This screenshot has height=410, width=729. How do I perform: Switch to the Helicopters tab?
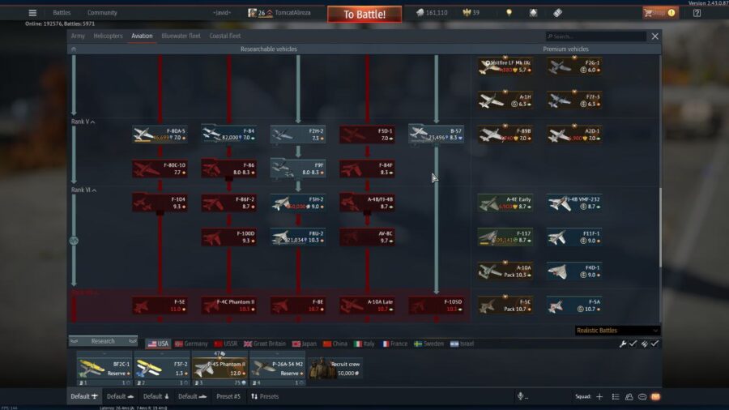pyautogui.click(x=108, y=36)
